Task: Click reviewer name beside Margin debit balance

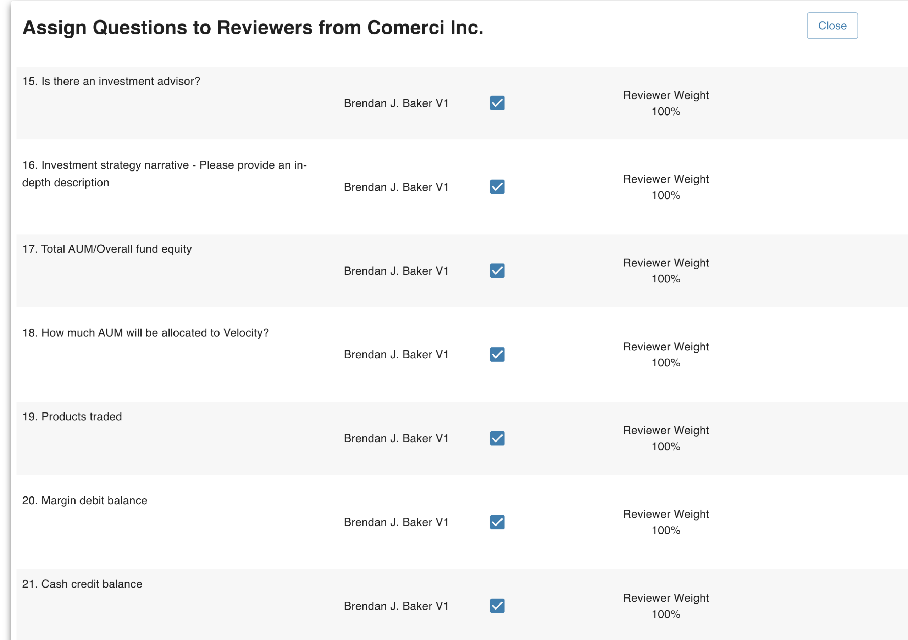Action: (x=396, y=522)
